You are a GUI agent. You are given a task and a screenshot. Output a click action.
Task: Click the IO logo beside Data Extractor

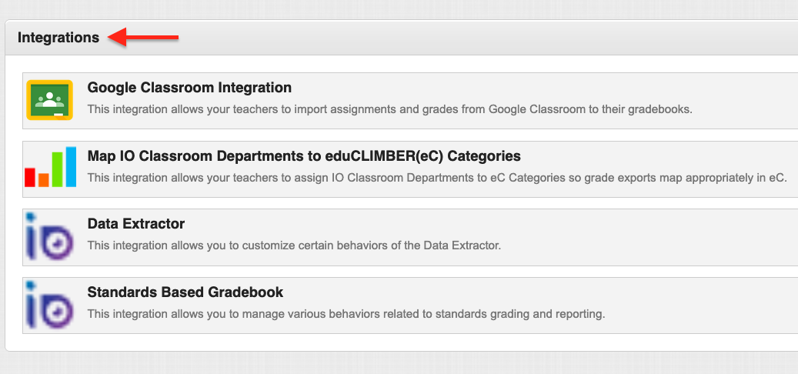pyautogui.click(x=49, y=237)
